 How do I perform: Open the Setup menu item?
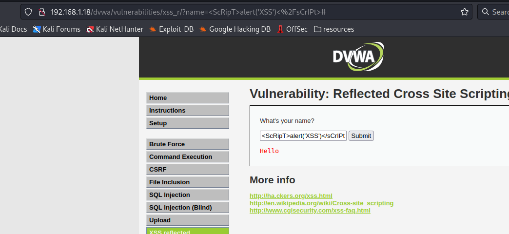[x=187, y=123]
